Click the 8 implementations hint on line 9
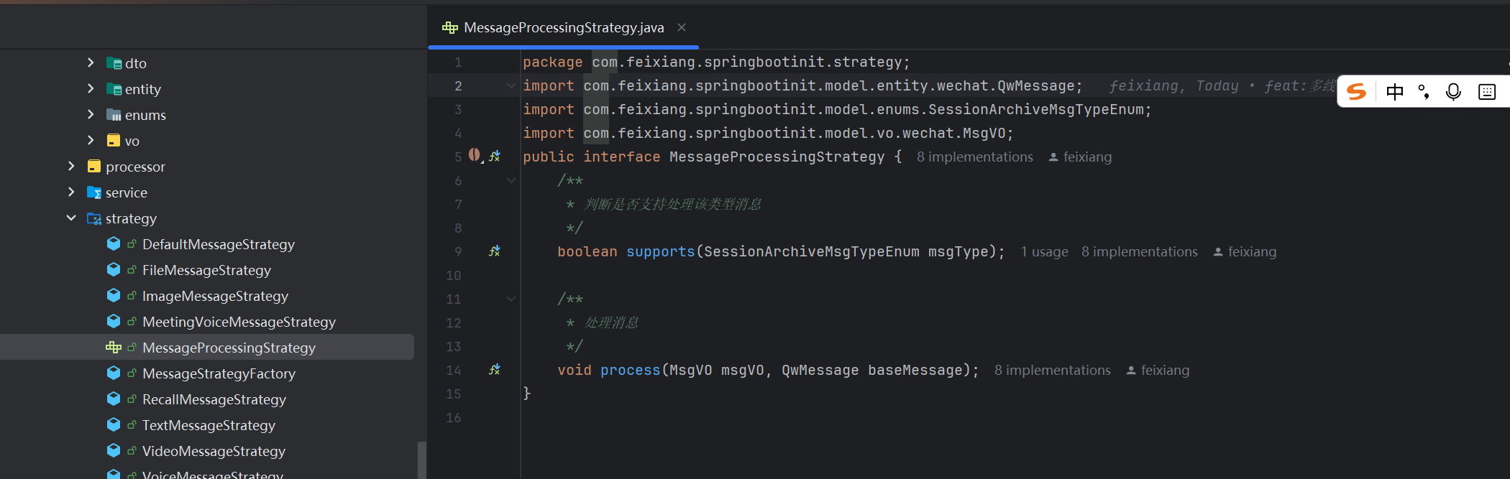This screenshot has height=479, width=1510. point(1140,251)
